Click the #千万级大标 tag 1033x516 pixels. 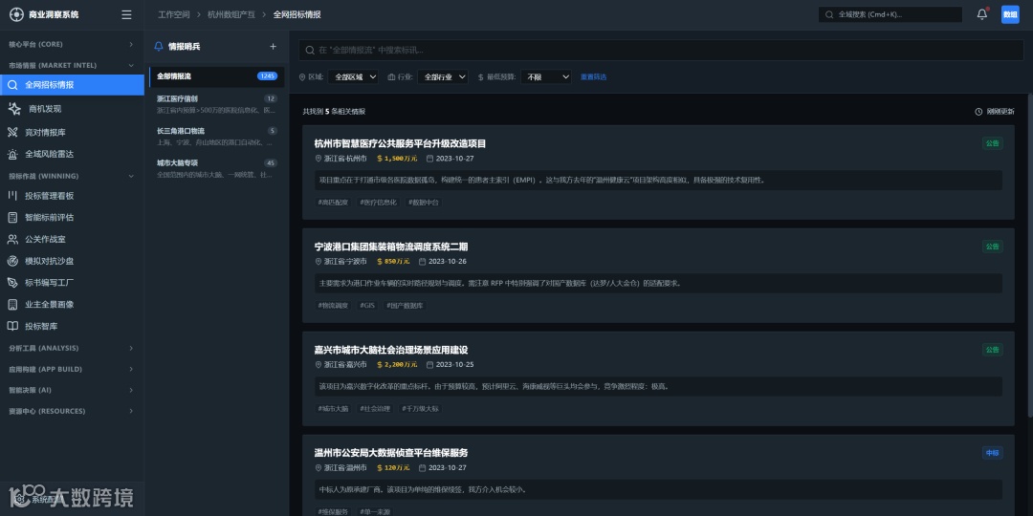point(420,409)
